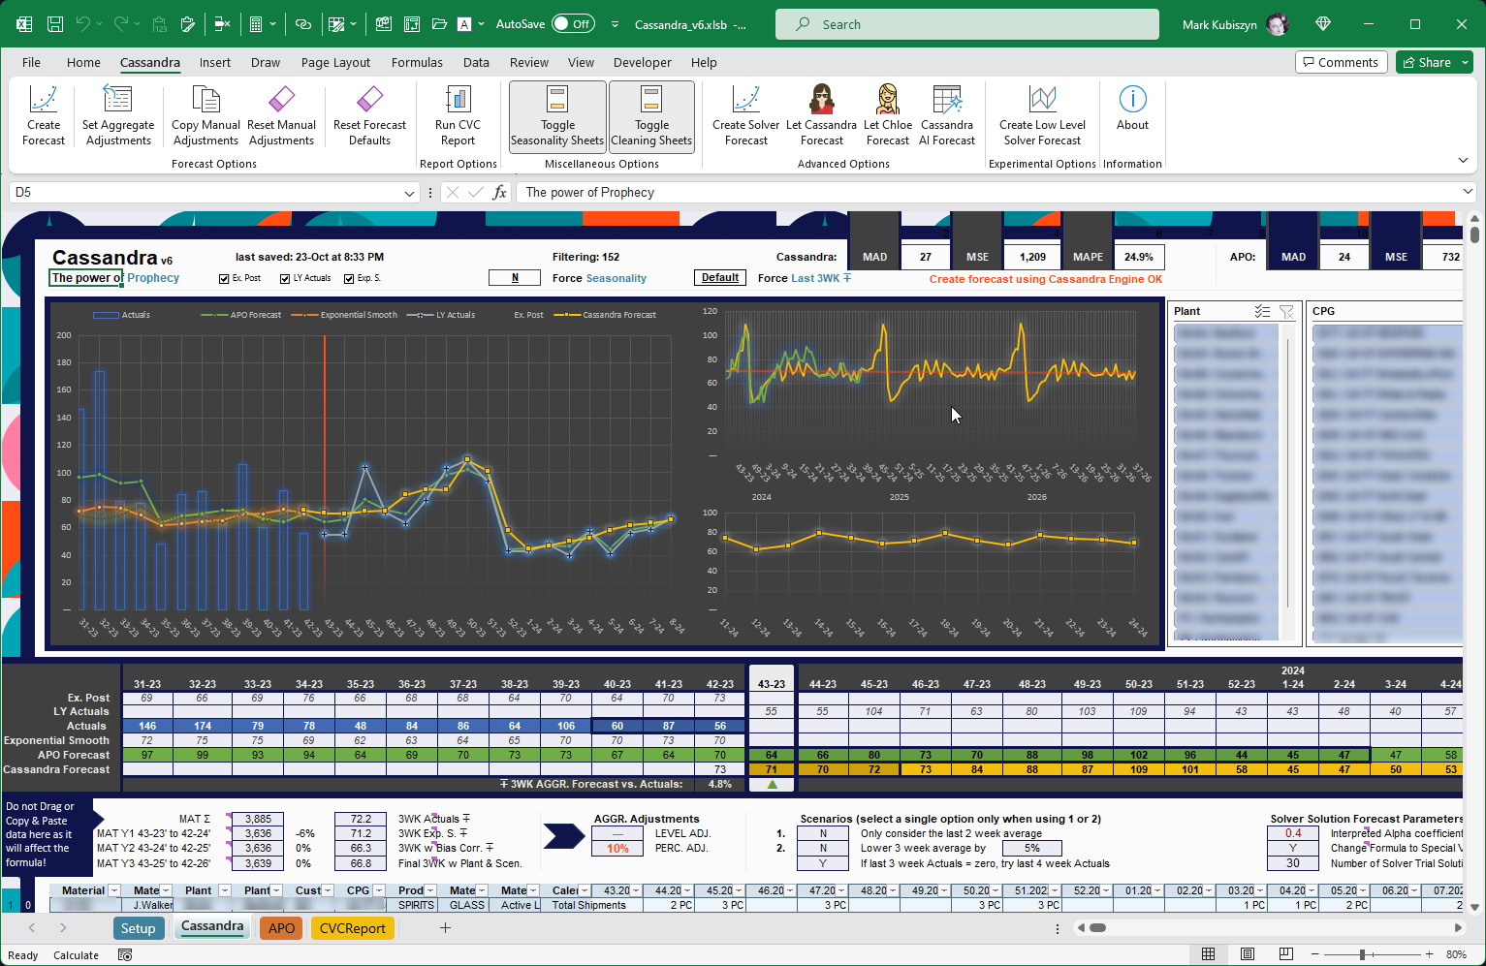The height and width of the screenshot is (966, 1486).
Task: Select the Normal view icon in status bar
Action: click(x=1209, y=954)
